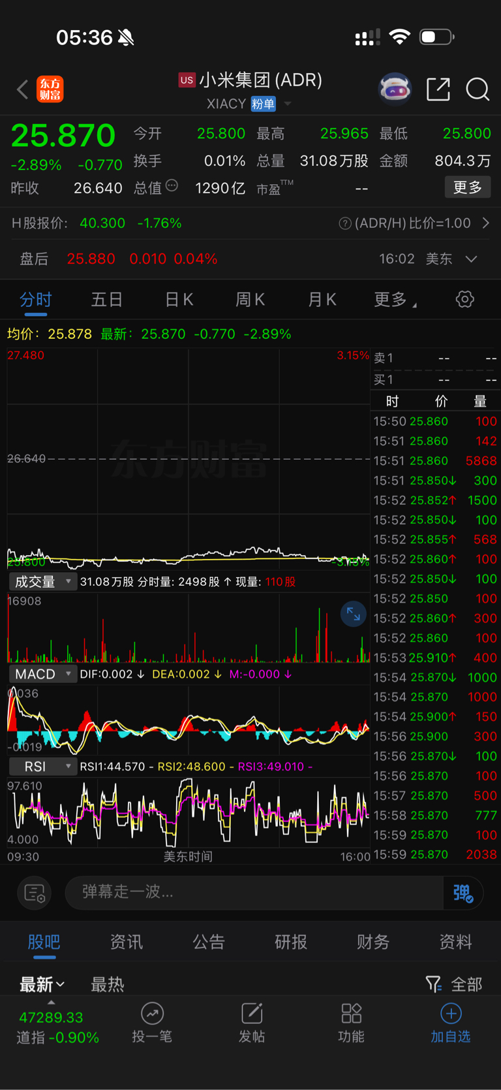Switch to the 周K chart tab
501x1090 pixels.
click(250, 300)
